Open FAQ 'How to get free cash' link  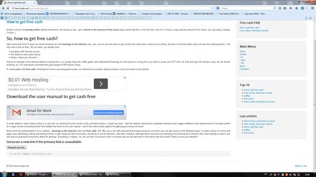[x=249, y=28]
